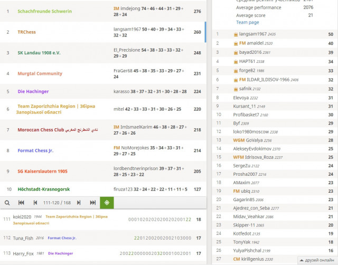Image resolution: width=338 pixels, height=265 pixels.
Task: Click crown icon beside langsam1967
Action: 236,34
